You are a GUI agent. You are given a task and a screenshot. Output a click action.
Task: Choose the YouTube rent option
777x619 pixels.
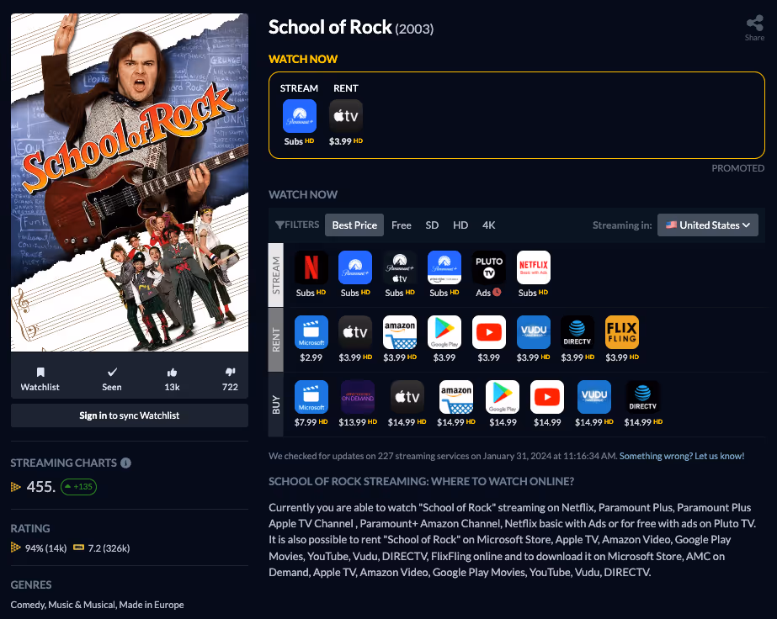[x=488, y=331]
